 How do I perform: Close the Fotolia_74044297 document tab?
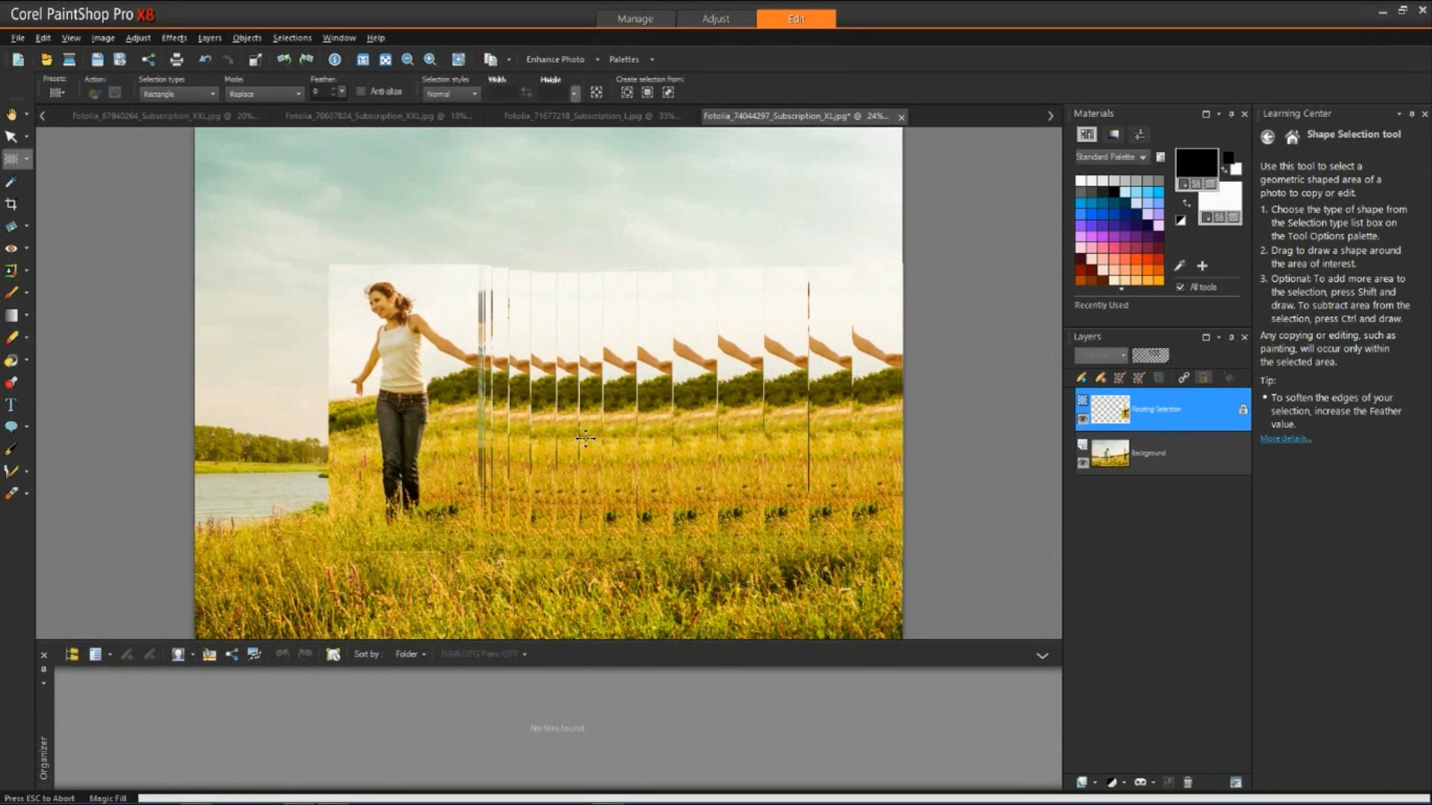coord(901,117)
